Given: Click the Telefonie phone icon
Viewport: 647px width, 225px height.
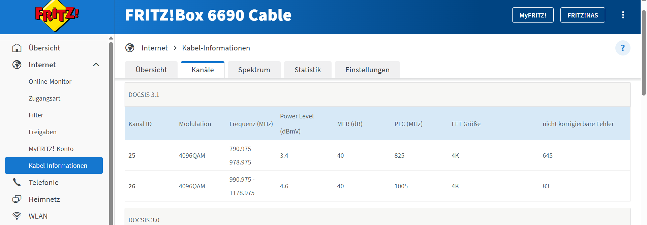Looking at the screenshot, I should click(x=17, y=182).
